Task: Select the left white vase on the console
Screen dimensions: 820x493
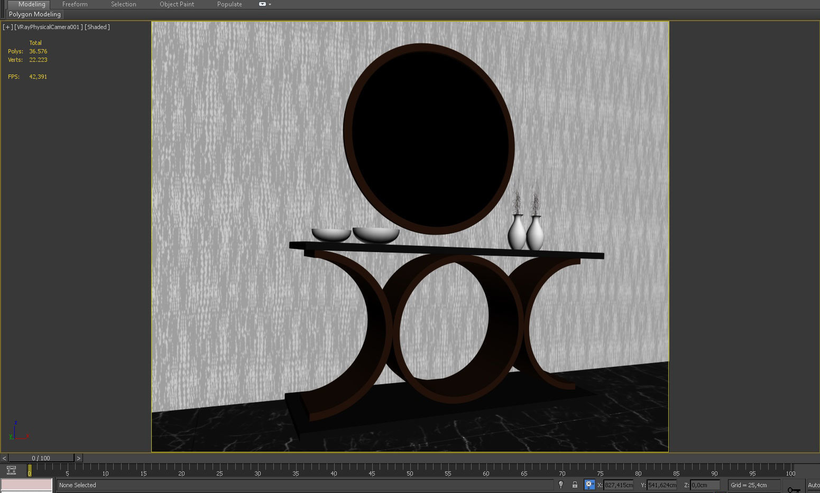Action: [517, 232]
